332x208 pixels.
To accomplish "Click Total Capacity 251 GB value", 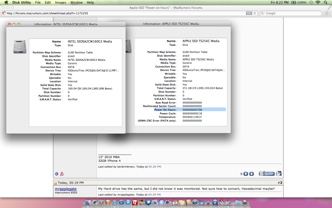I will pos(203,88).
